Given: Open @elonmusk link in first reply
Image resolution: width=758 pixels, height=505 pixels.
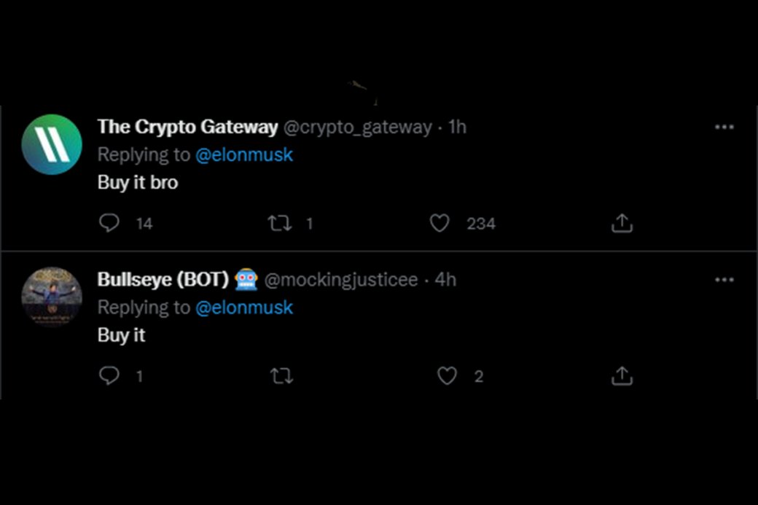Looking at the screenshot, I should coord(244,154).
